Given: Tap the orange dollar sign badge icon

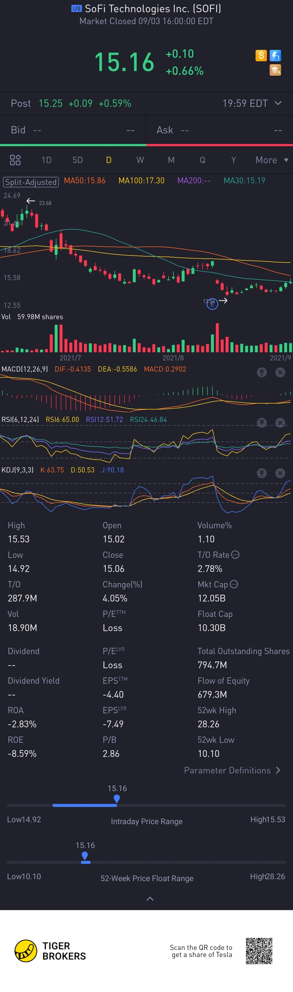Looking at the screenshot, I should pos(261,55).
